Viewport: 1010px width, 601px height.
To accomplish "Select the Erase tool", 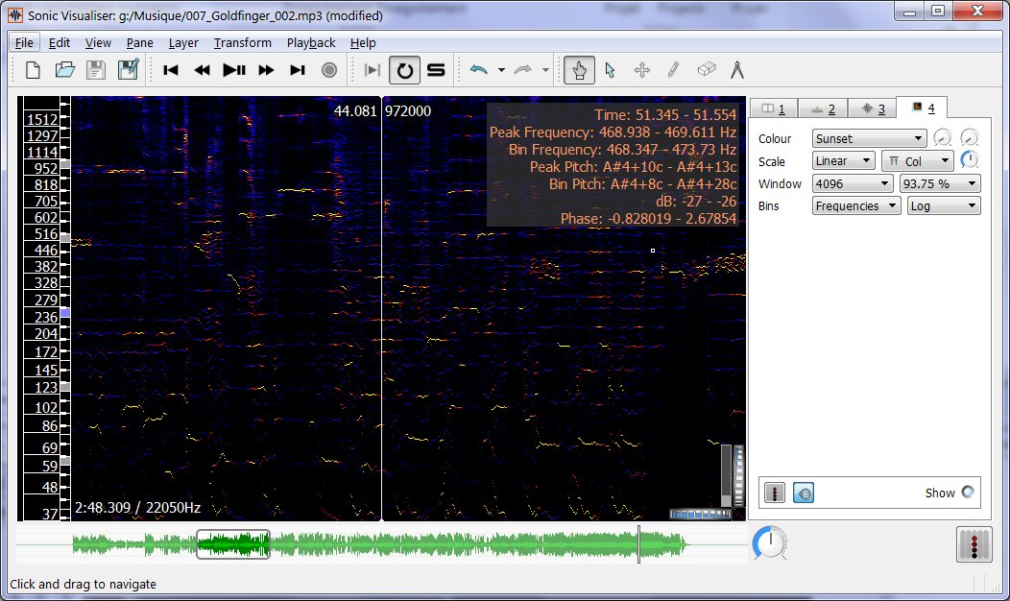I will click(x=707, y=69).
